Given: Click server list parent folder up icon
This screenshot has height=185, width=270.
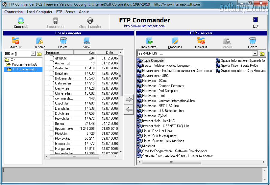Looking at the screenshot, I should pos(262,54).
